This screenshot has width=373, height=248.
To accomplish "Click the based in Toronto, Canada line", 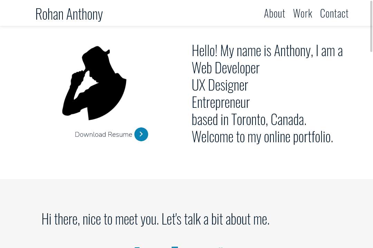I will pos(249,120).
